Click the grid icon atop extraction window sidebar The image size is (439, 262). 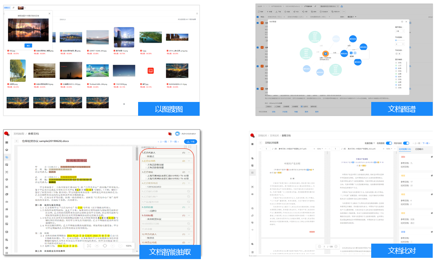point(7,142)
